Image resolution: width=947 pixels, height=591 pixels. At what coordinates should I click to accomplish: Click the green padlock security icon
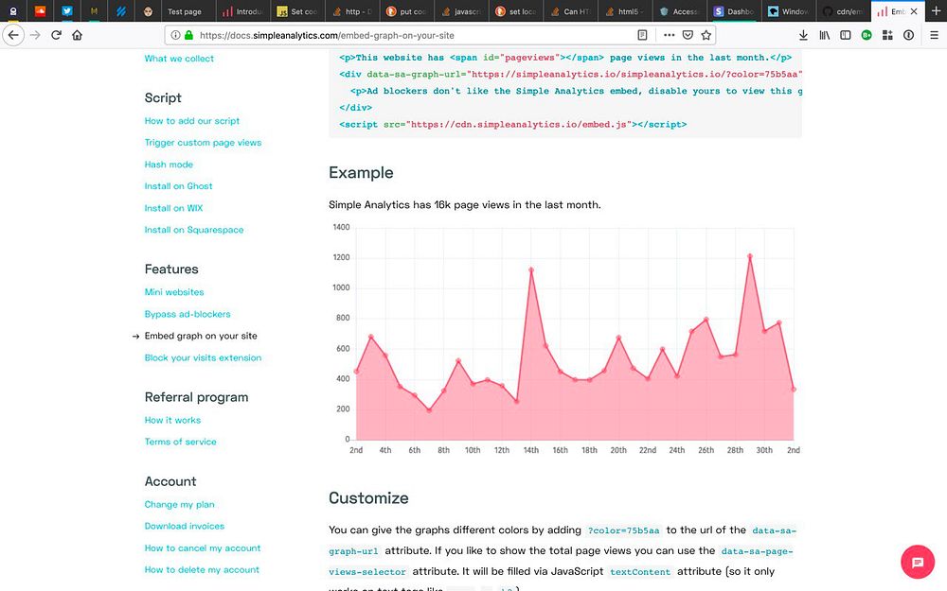click(x=188, y=35)
